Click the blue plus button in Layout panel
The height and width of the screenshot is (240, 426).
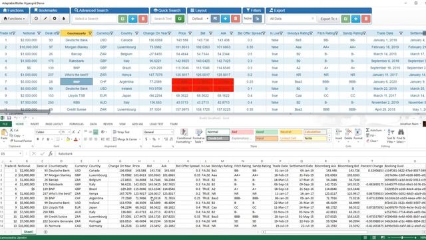coord(225,19)
